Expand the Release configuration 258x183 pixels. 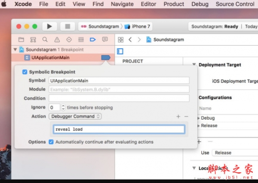point(199,126)
